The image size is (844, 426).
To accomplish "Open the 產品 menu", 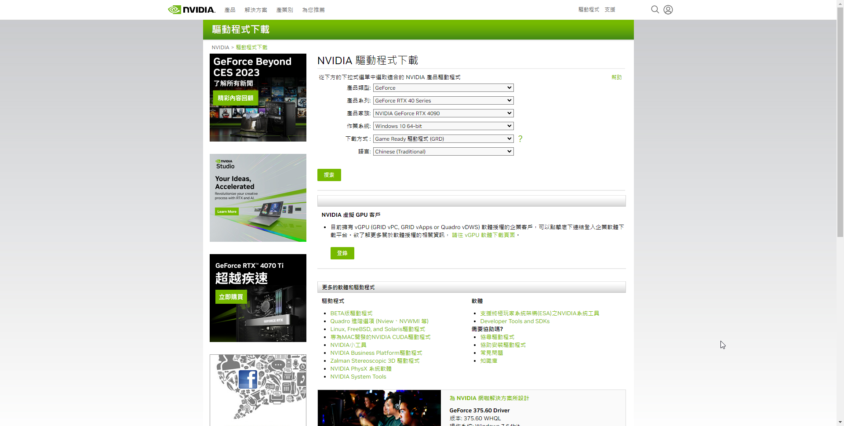I will pyautogui.click(x=230, y=10).
